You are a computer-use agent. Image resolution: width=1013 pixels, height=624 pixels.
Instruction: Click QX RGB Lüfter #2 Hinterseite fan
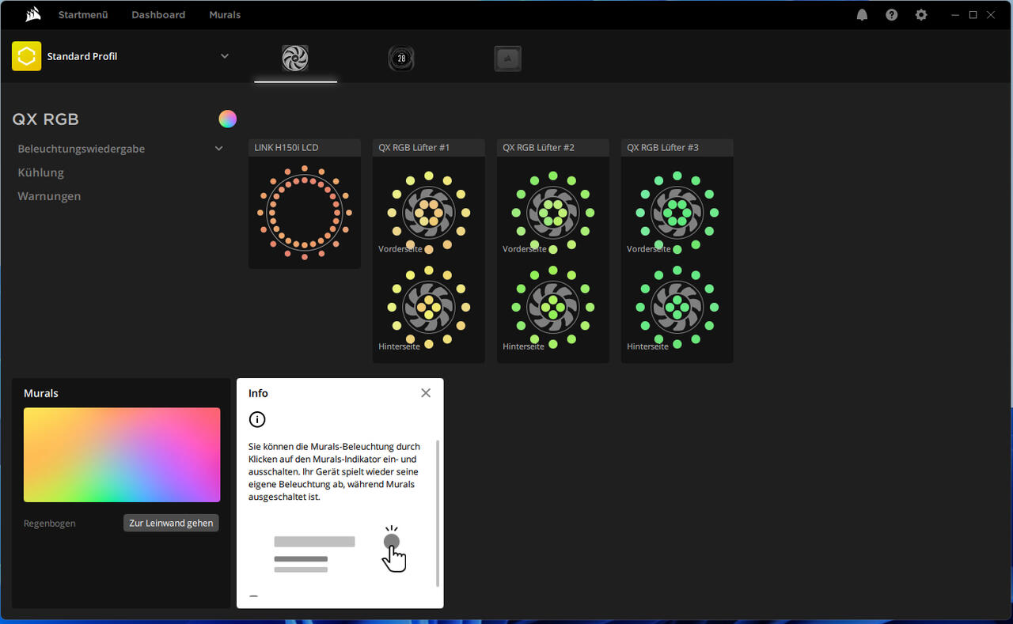point(553,307)
